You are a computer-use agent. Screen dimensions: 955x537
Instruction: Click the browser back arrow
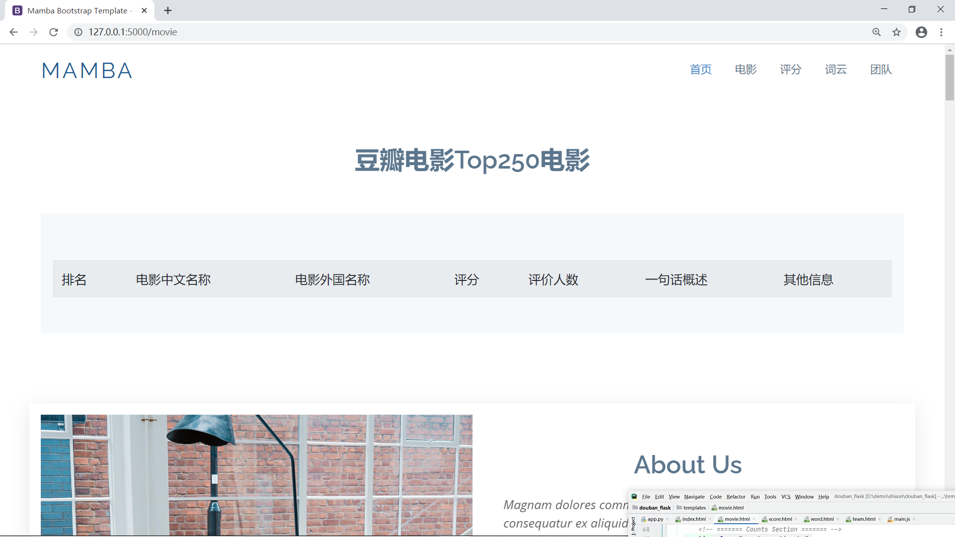click(13, 32)
